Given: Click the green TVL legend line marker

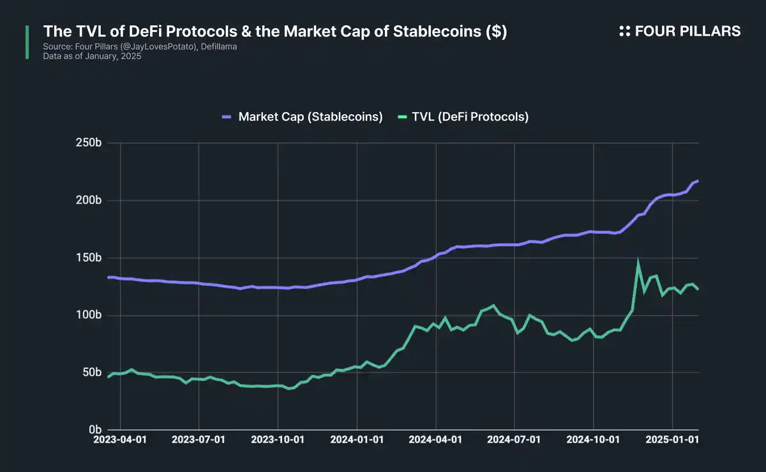Looking at the screenshot, I should pyautogui.click(x=402, y=117).
